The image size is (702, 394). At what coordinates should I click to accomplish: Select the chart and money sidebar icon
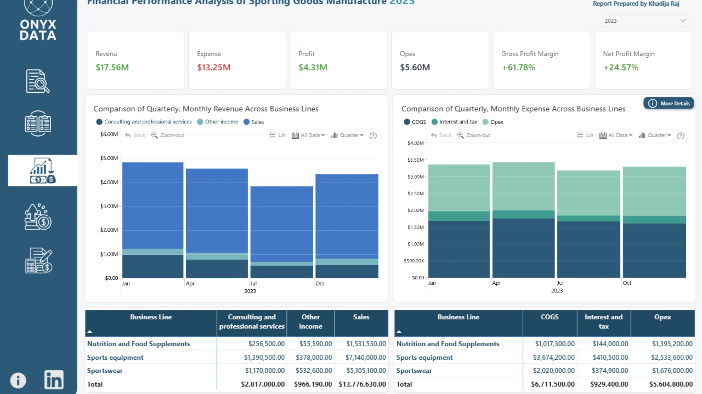pos(43,170)
